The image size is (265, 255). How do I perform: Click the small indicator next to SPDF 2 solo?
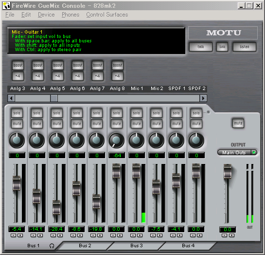pos(209,112)
